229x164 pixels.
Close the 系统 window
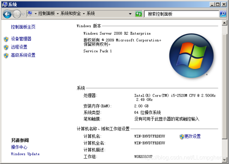click(x=224, y=4)
